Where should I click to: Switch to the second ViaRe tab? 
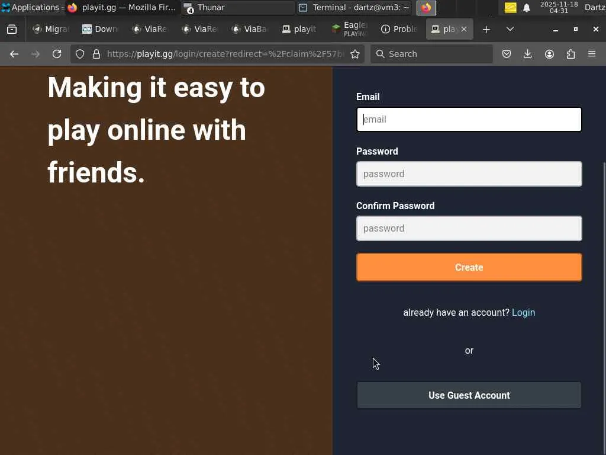200,30
